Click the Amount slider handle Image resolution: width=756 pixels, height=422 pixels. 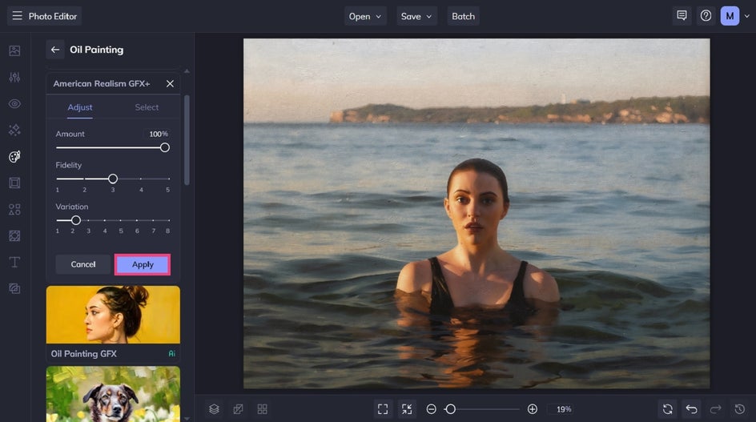(165, 147)
